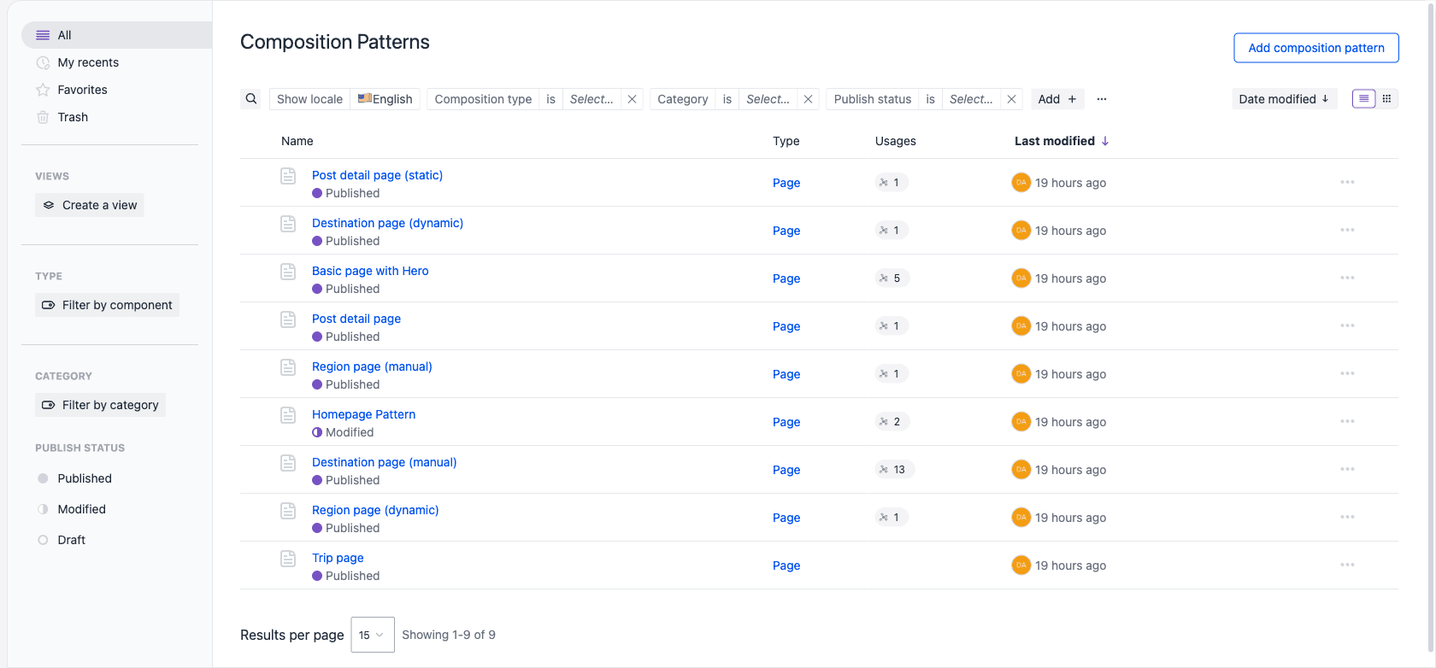Click the My recents clock icon
Viewport: 1436px width, 668px height.
[x=43, y=62]
